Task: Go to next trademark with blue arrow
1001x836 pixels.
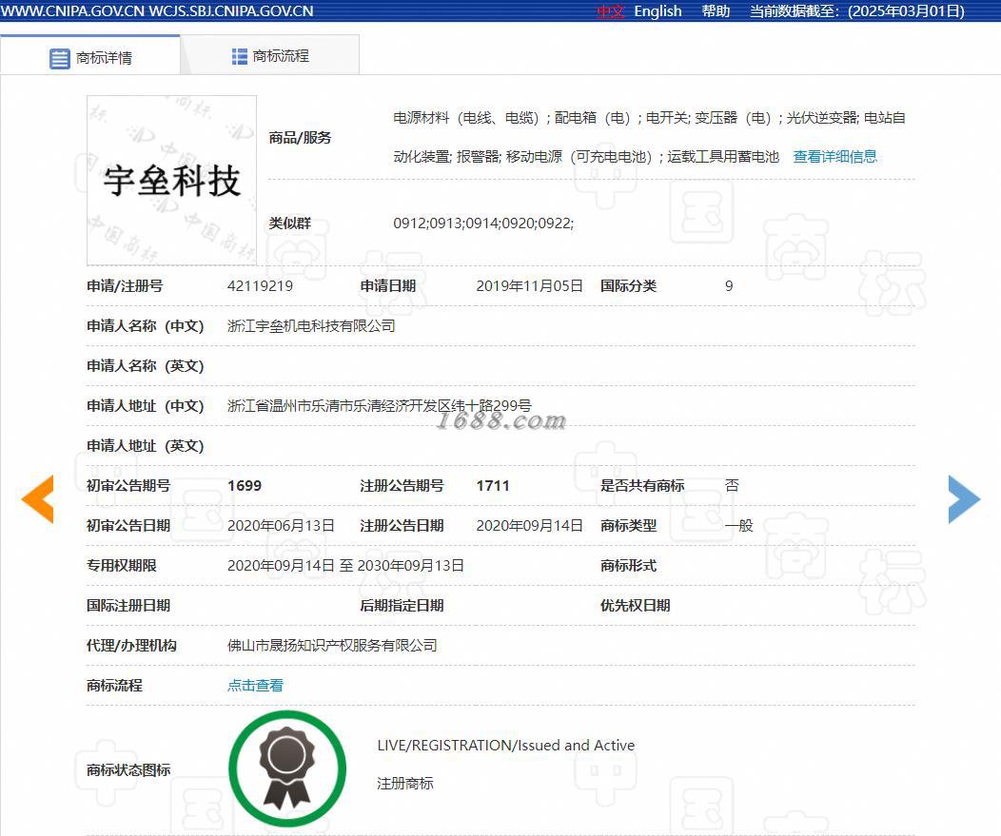Action: (x=964, y=499)
